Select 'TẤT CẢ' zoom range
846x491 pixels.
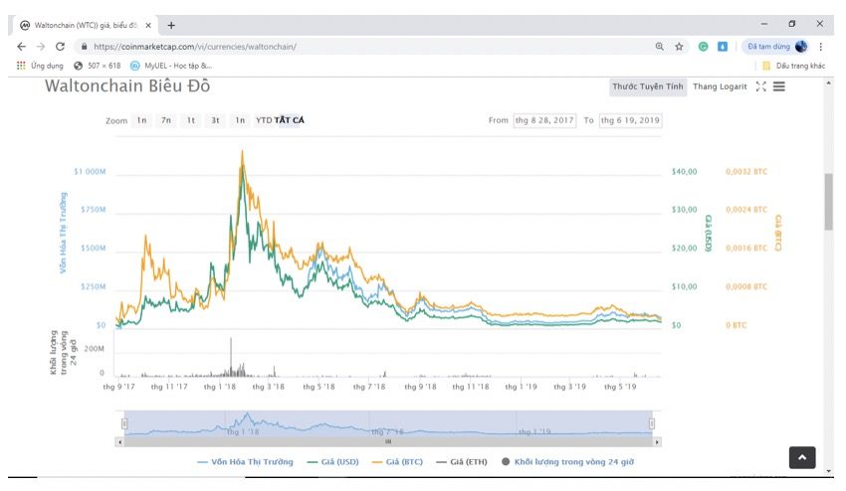coord(290,120)
